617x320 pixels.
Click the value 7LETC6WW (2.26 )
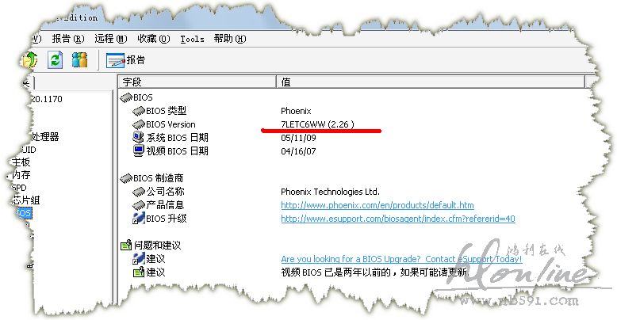tap(317, 124)
